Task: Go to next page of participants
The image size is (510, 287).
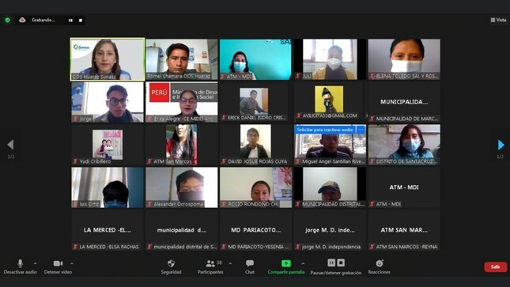Action: click(x=501, y=145)
